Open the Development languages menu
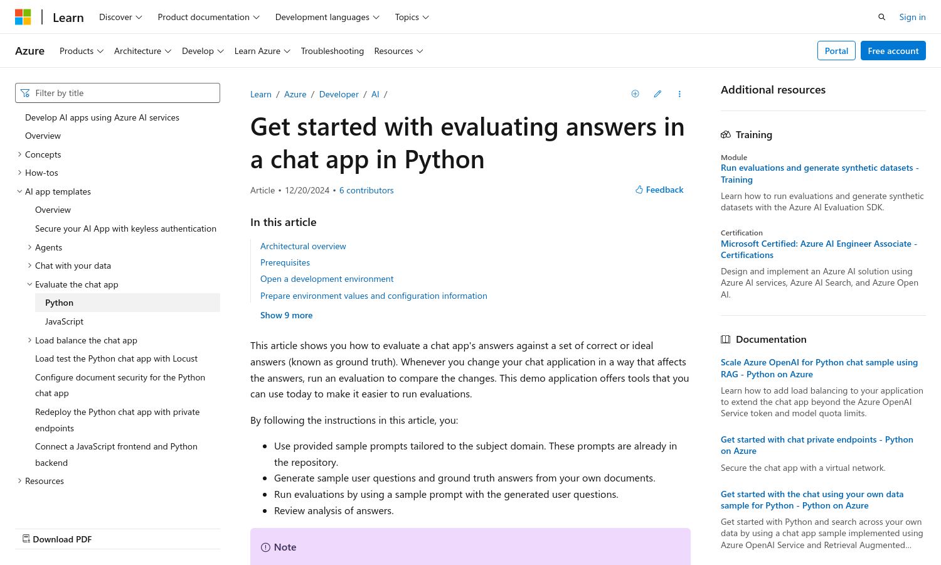Image resolution: width=941 pixels, height=565 pixels. point(327,17)
